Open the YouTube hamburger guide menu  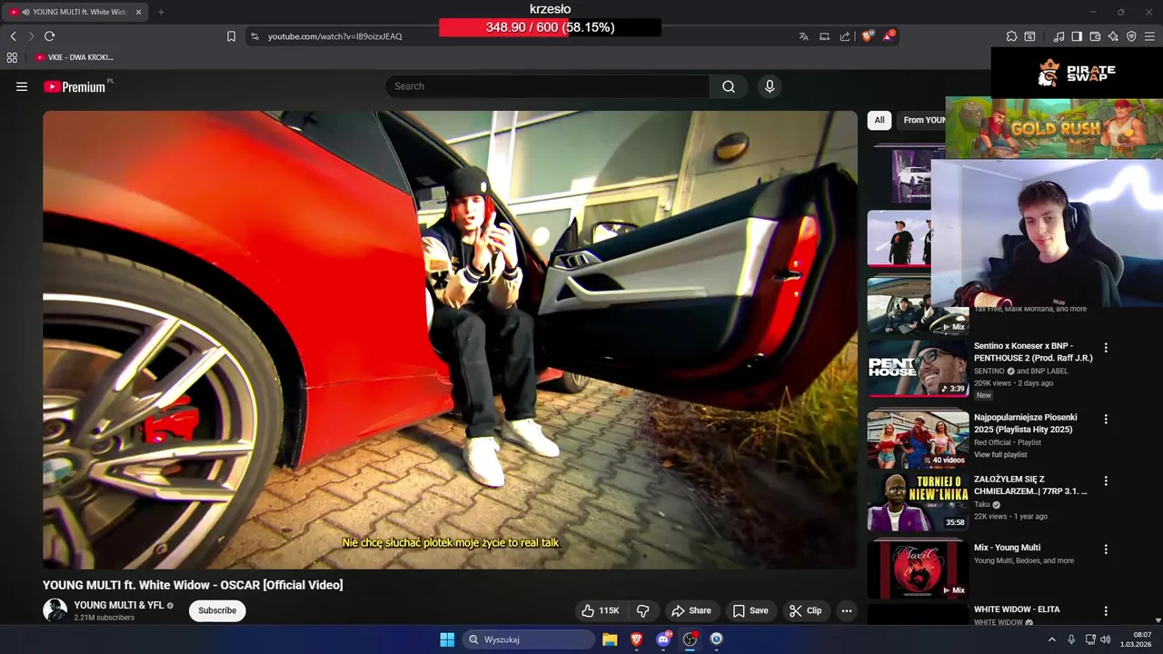click(22, 86)
